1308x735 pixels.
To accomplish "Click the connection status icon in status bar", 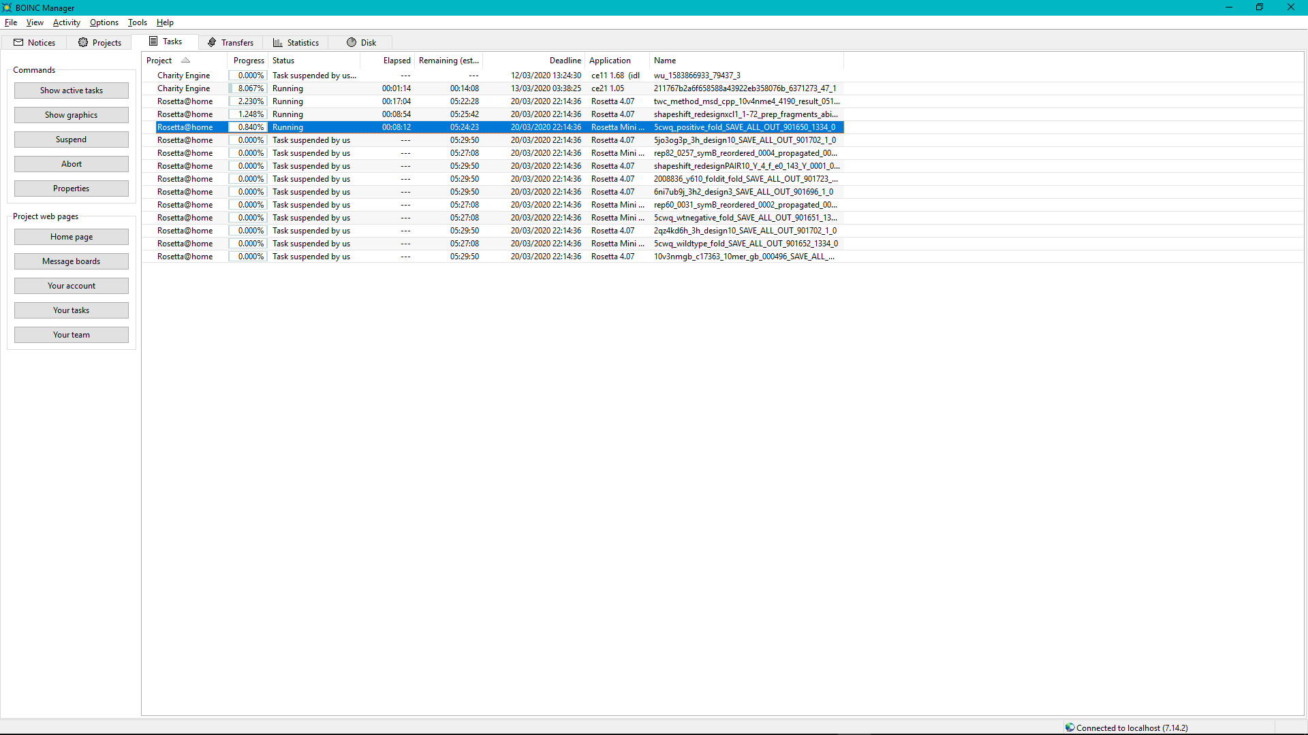I will (x=1070, y=728).
